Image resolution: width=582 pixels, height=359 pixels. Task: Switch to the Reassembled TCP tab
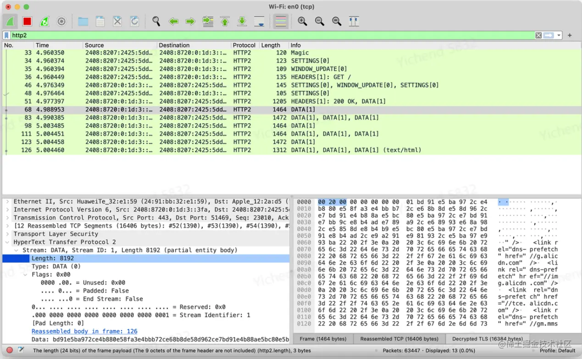[399, 338]
